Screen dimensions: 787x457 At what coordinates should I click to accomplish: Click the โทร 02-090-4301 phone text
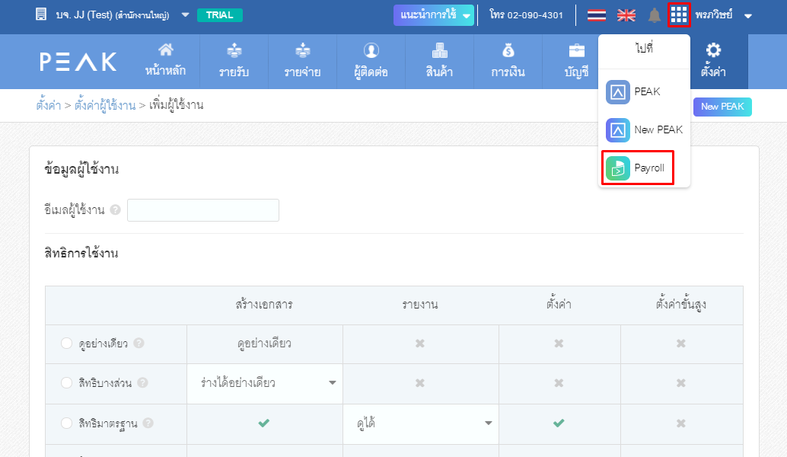pos(526,15)
